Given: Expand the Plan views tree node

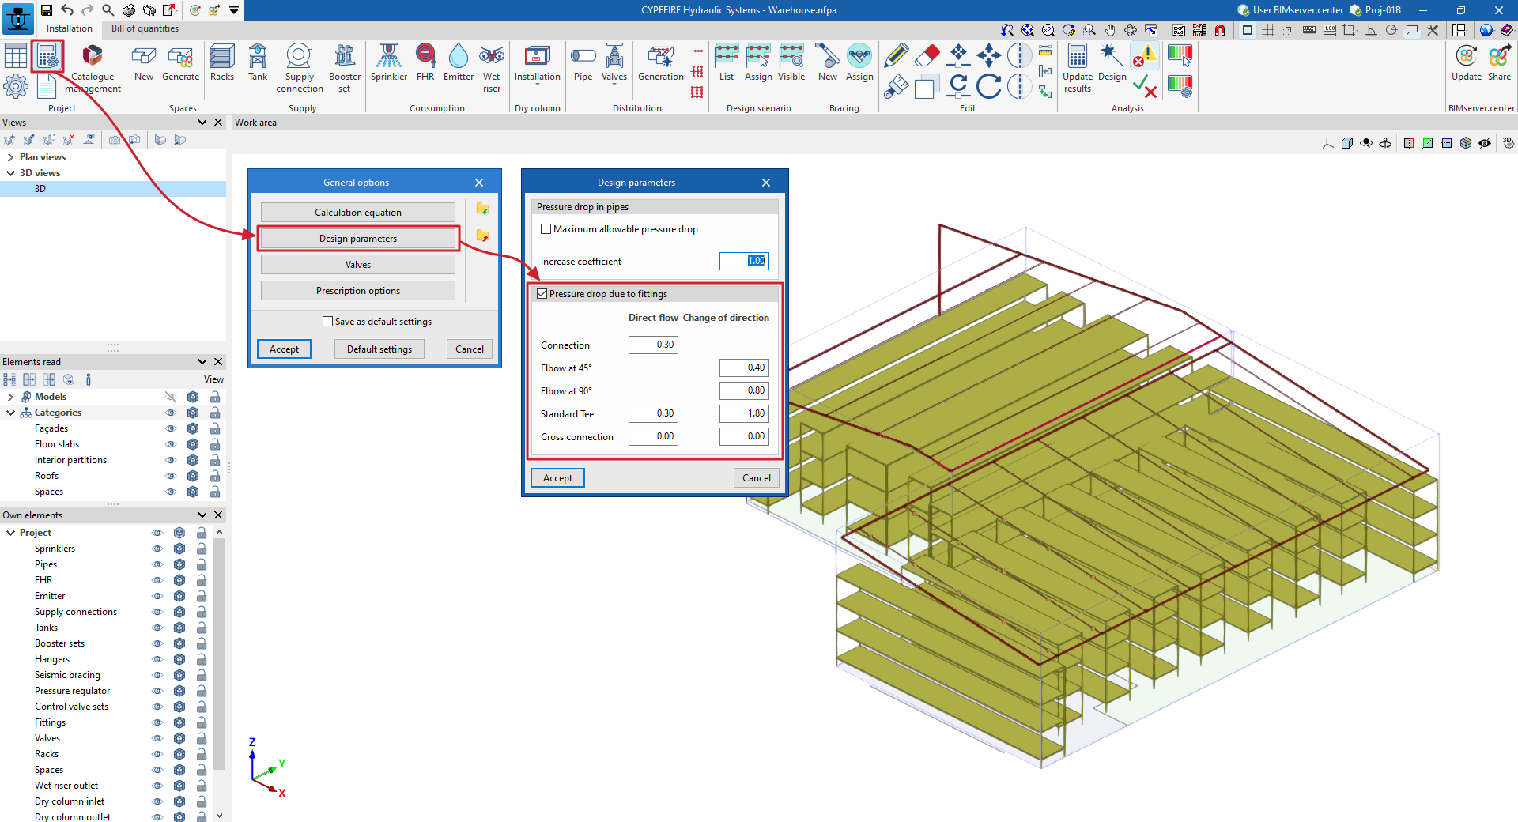Looking at the screenshot, I should (x=10, y=157).
